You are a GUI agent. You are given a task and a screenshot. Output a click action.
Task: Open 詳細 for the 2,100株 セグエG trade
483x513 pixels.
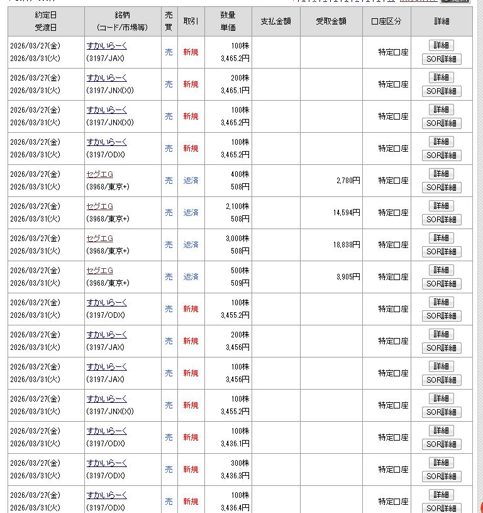click(441, 205)
